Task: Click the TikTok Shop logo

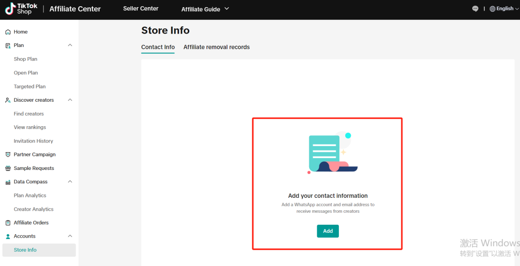Action: tap(21, 9)
